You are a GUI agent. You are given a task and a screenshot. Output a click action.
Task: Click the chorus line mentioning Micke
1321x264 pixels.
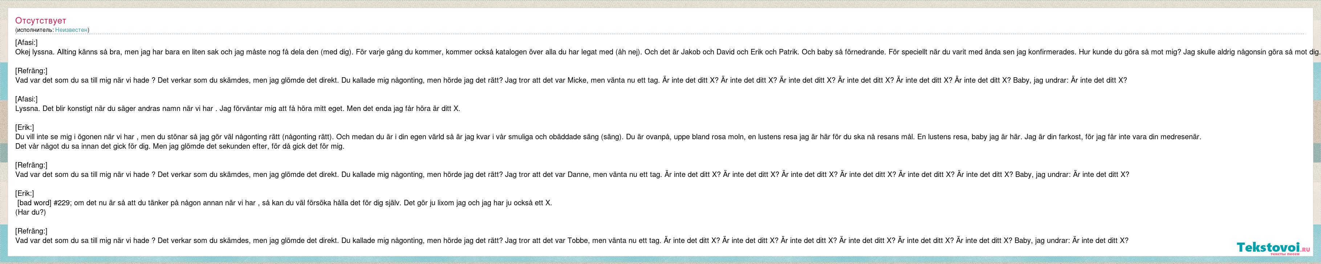[571, 81]
